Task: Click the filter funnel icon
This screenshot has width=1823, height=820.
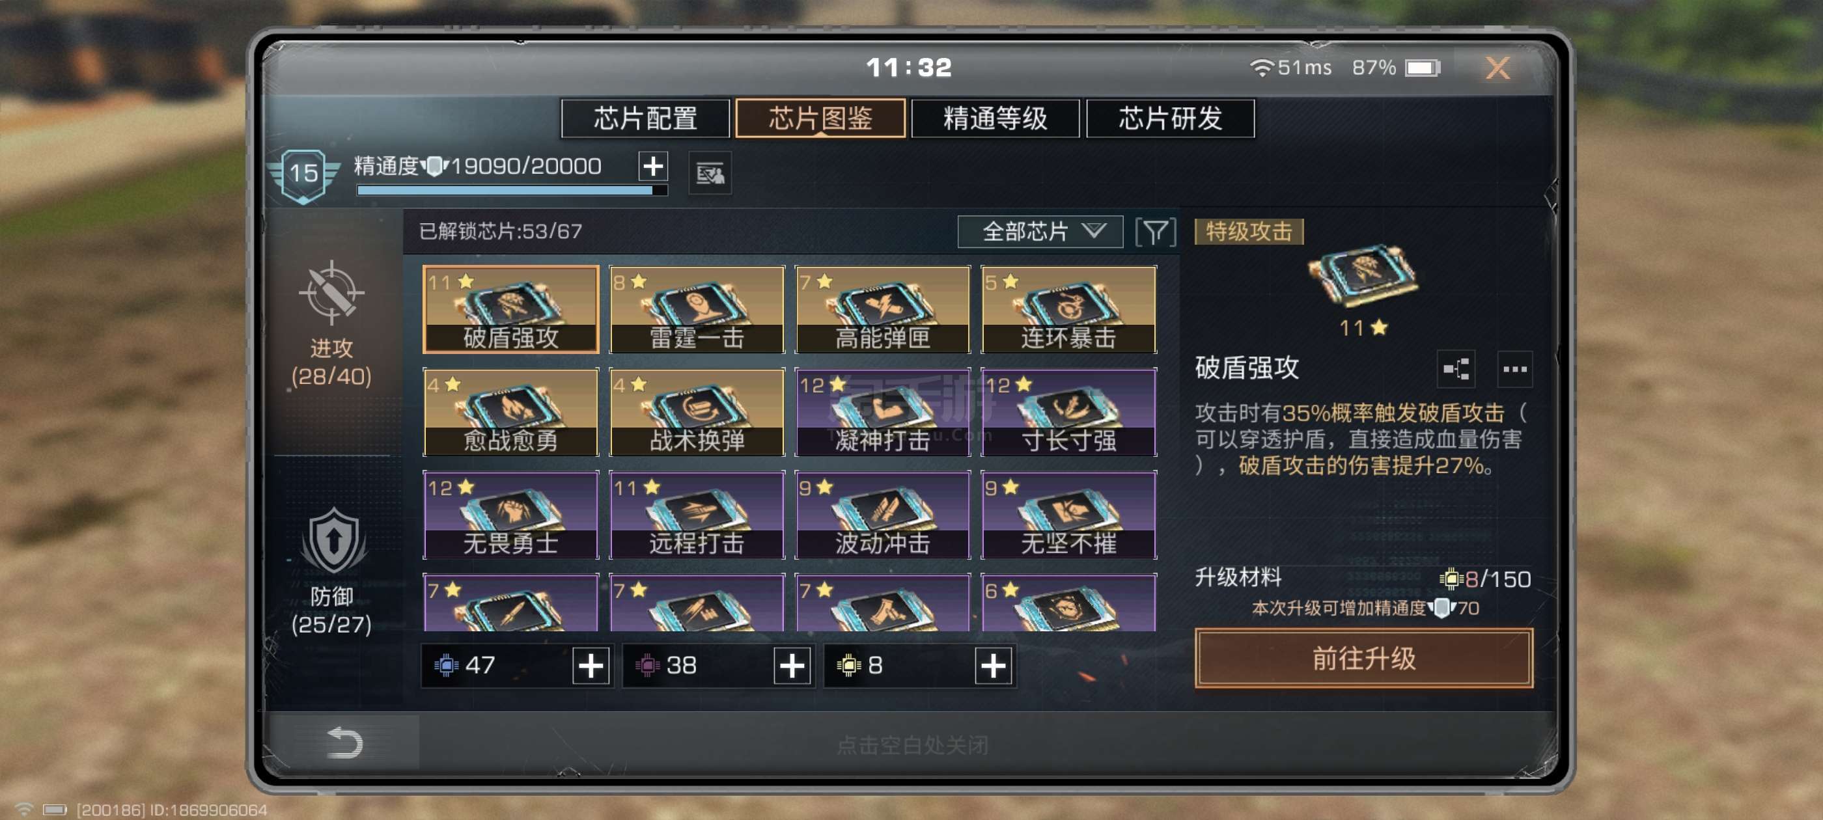Action: coord(1155,232)
